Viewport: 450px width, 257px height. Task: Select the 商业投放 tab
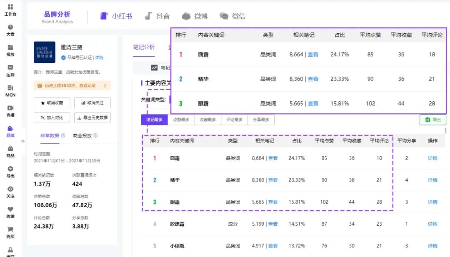pos(82,136)
